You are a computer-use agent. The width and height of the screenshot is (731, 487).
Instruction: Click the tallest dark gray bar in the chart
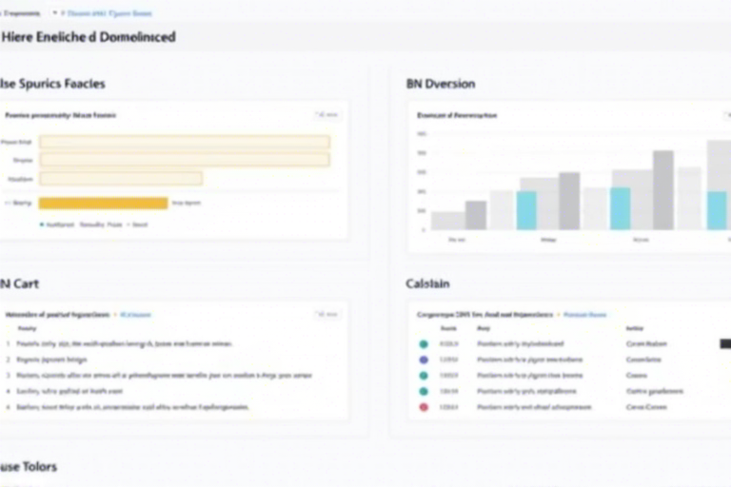663,189
